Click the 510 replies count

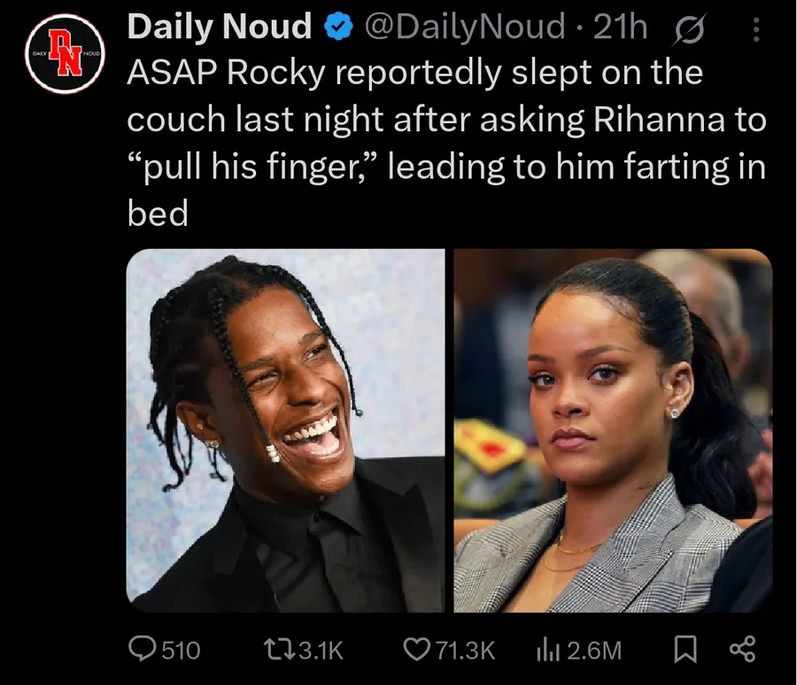click(x=181, y=650)
